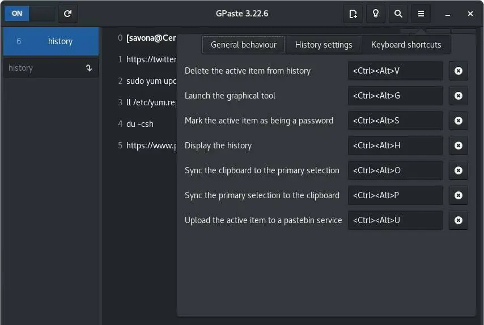Screen dimensions: 484x325
Task: Open the search tool in the header
Action: coord(398,14)
